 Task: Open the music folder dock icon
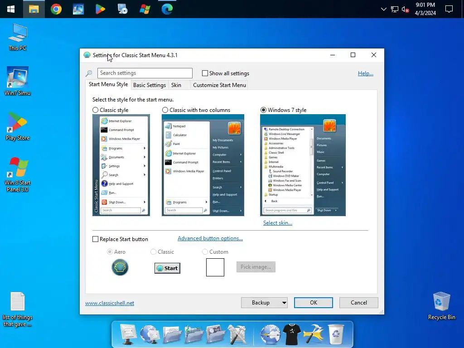point(193,334)
